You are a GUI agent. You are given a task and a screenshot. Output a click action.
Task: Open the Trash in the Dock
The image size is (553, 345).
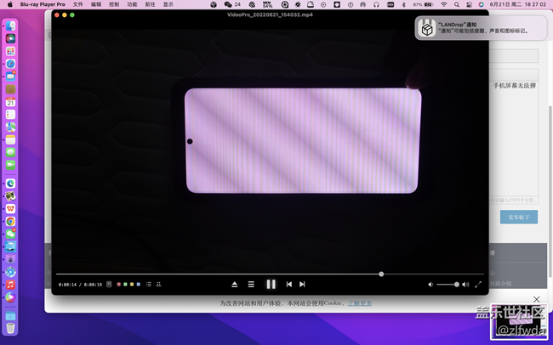pos(10,327)
